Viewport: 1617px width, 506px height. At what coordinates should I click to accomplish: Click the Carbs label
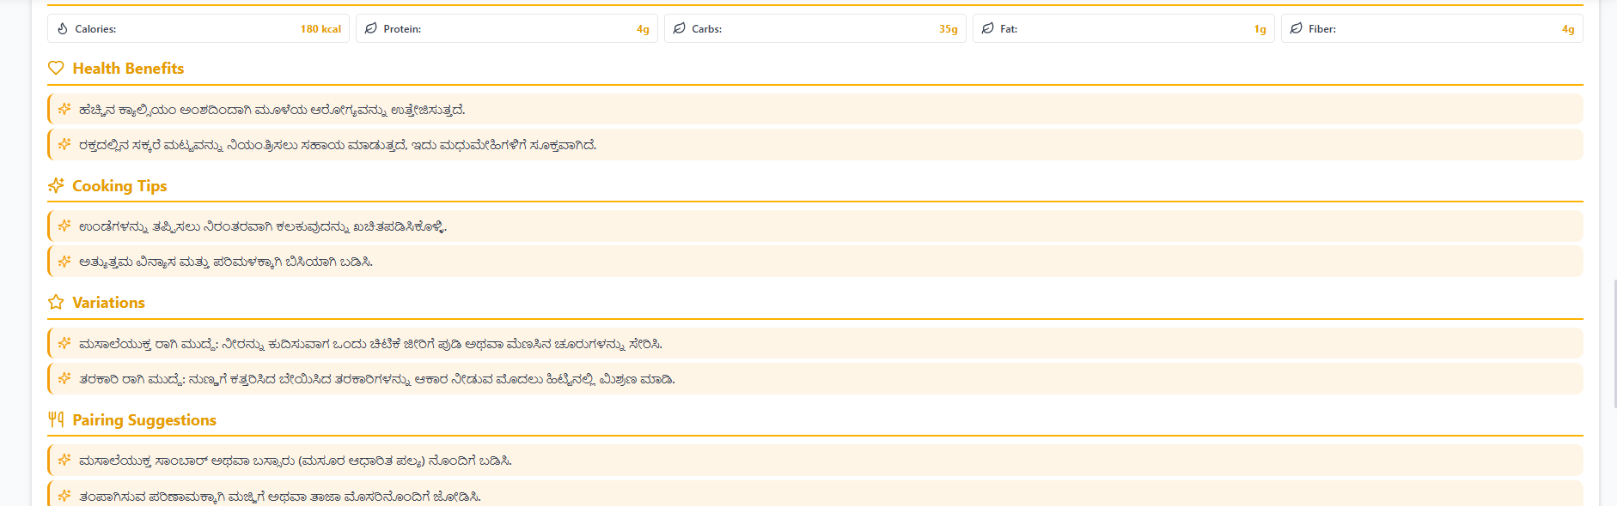pos(707,29)
